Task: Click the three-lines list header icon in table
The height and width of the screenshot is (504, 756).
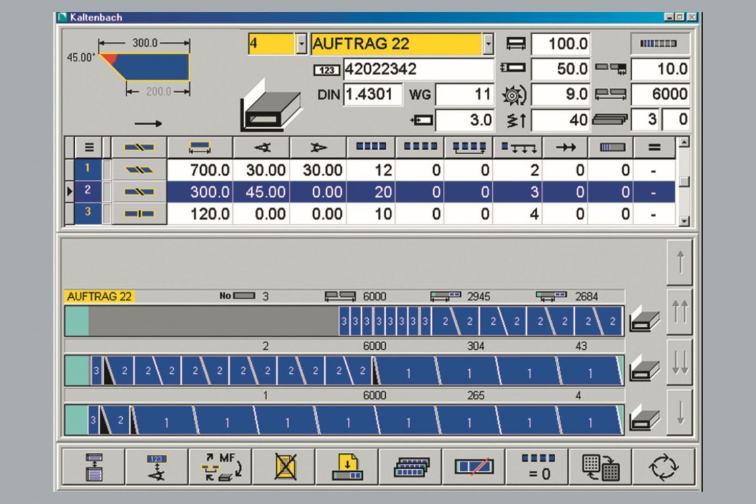Action: pyautogui.click(x=89, y=147)
